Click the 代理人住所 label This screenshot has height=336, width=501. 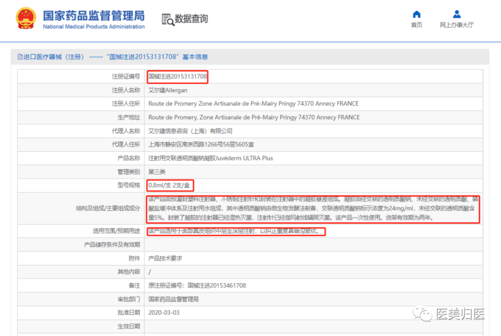point(126,144)
